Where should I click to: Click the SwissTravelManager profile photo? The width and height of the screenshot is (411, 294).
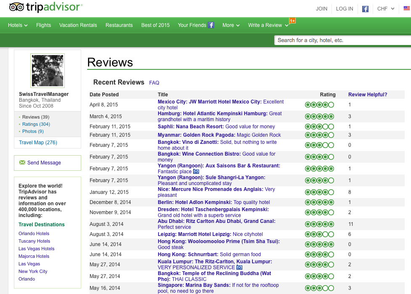pyautogui.click(x=48, y=71)
